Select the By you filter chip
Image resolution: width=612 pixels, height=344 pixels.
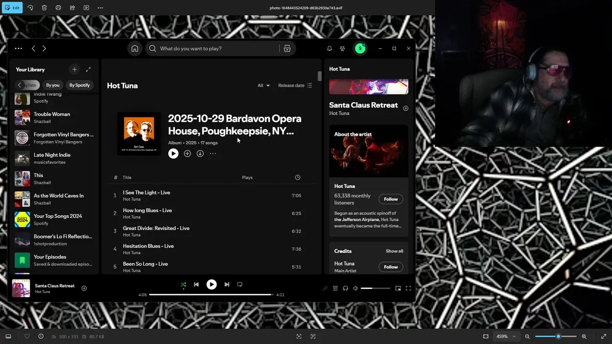tap(53, 85)
